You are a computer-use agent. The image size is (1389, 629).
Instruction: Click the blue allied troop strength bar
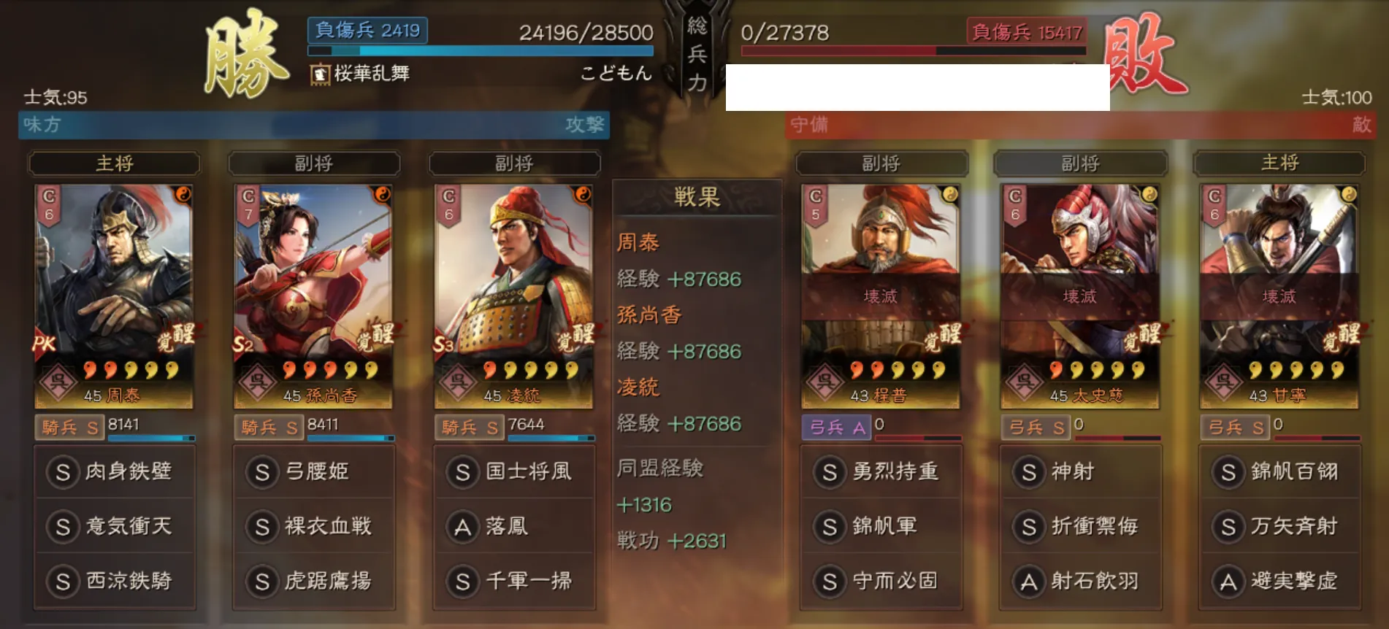[481, 51]
